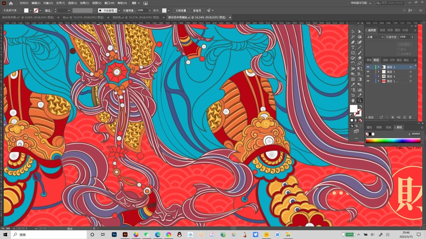Toggle visibility of bottom layer 图层 1

pos(368,81)
